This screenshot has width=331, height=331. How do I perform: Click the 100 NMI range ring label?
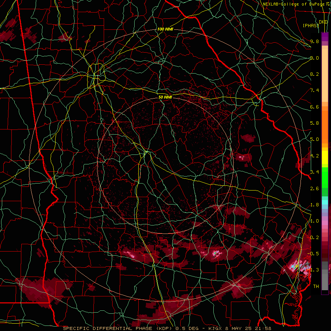(165, 29)
